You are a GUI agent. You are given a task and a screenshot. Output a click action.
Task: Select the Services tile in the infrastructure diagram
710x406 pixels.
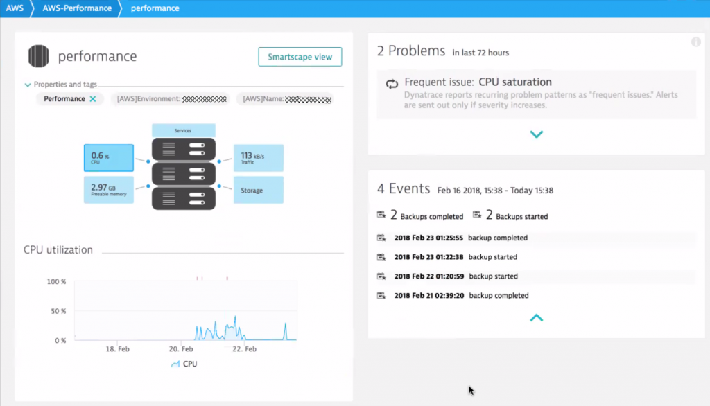pos(183,129)
